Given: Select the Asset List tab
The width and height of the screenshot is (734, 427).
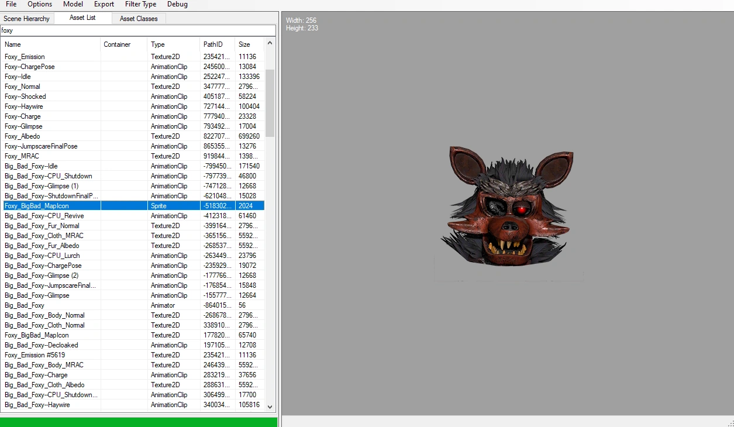Looking at the screenshot, I should coord(82,18).
